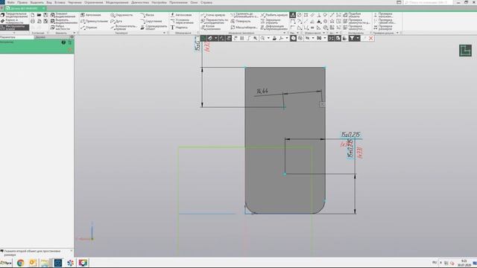Open the Моделирование menu
The width and height of the screenshot is (477, 268).
[x=117, y=2]
